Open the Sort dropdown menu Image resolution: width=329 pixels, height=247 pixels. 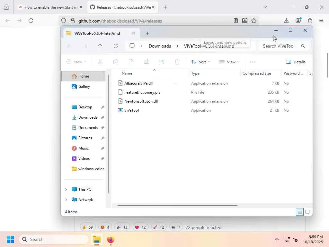click(200, 62)
